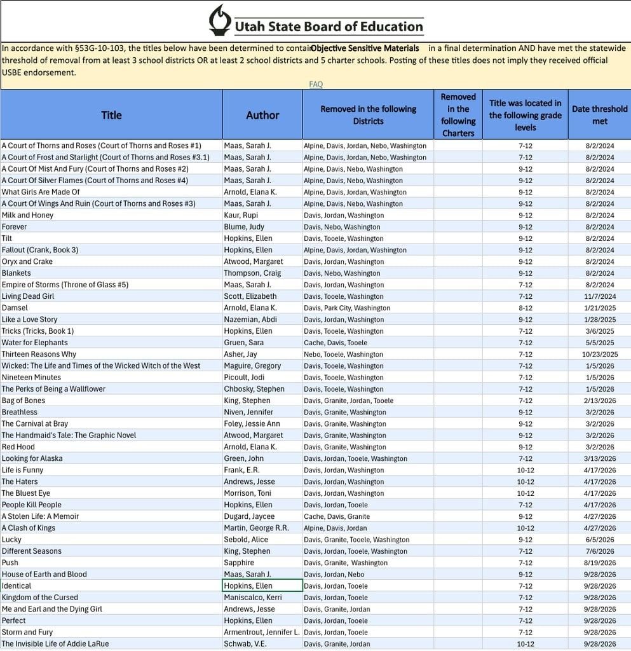Click 'Fallout (Crank, Book 3)' title

111,250
